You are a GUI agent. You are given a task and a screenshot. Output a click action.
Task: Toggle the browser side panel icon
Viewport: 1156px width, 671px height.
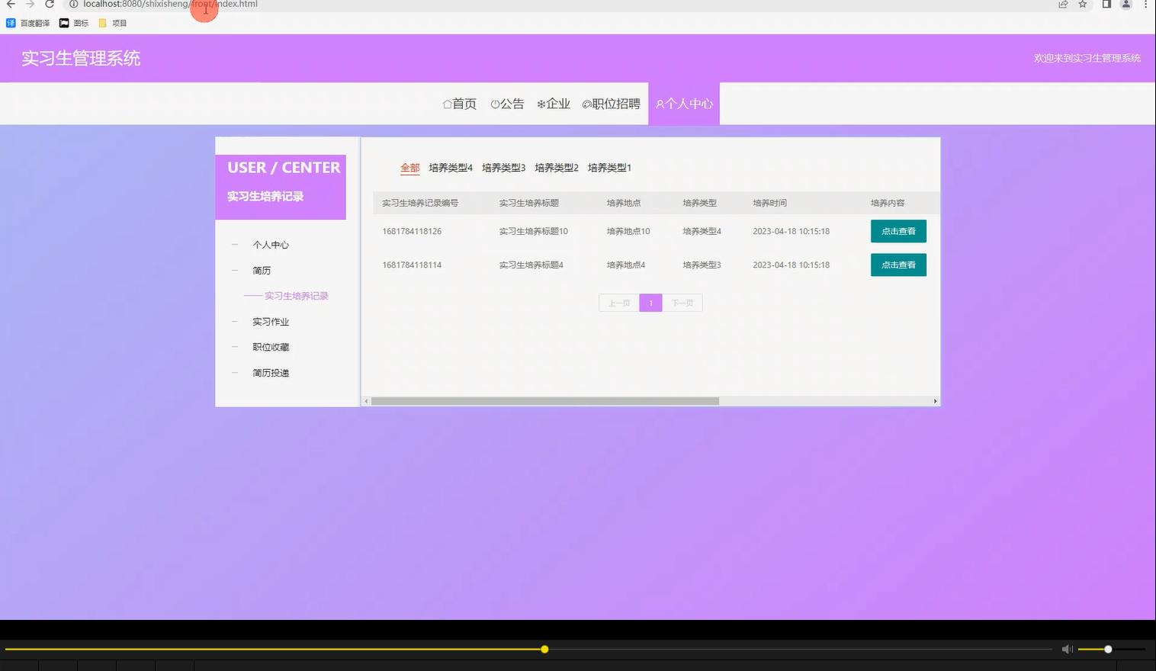(1106, 5)
